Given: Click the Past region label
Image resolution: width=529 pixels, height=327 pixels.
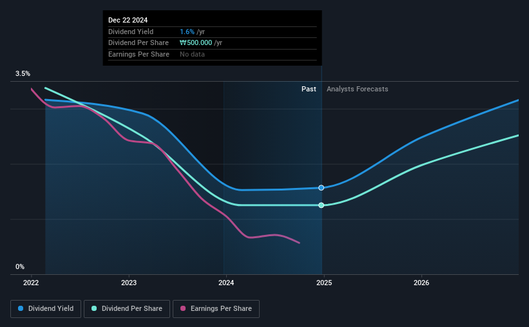Looking at the screenshot, I should pyautogui.click(x=309, y=89).
